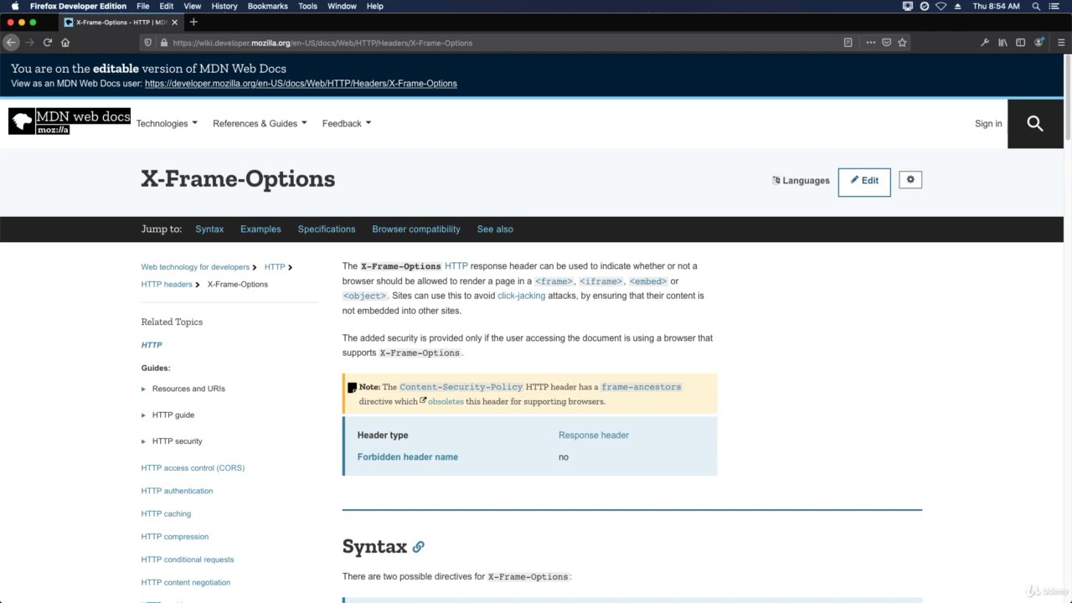
Task: Reload the current page
Action: (48, 43)
